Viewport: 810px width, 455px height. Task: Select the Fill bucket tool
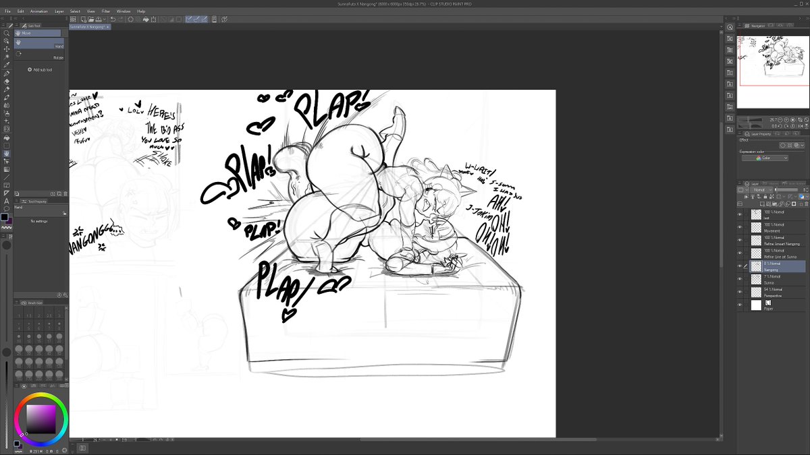pos(7,138)
